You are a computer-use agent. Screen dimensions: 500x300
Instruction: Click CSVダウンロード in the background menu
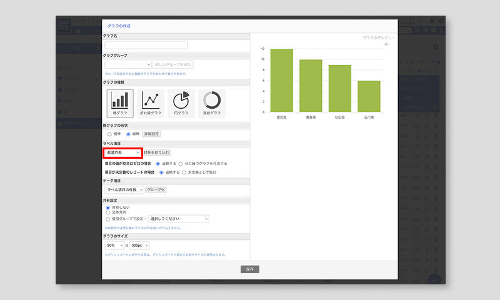pyautogui.click(x=414, y=89)
